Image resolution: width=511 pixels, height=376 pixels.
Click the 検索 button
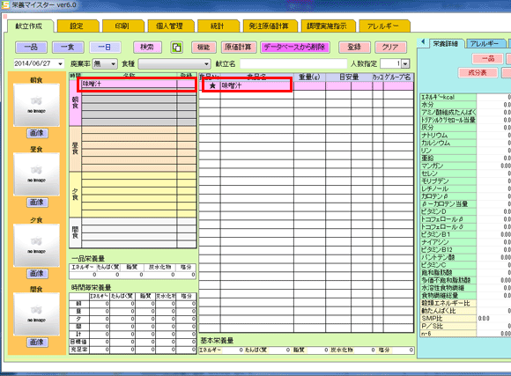point(147,48)
